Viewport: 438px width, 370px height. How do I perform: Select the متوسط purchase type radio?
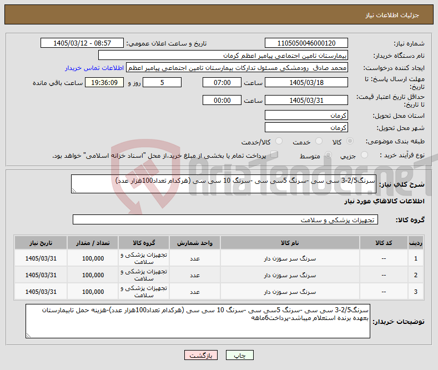(x=328, y=155)
